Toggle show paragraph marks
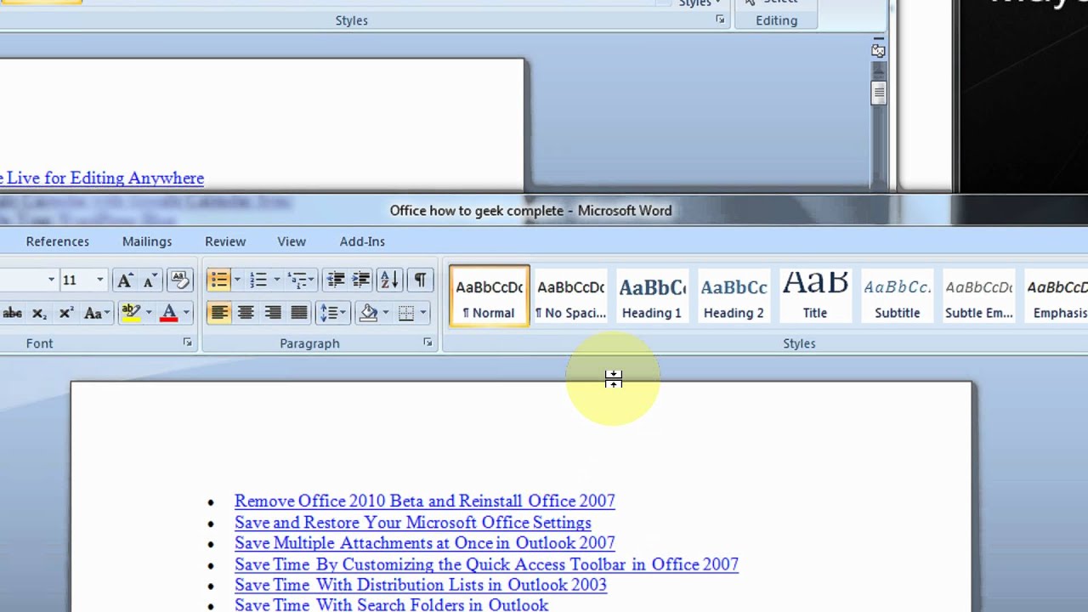 coord(420,280)
